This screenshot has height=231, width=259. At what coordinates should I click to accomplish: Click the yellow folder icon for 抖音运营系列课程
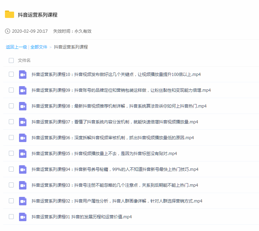coord(10,14)
